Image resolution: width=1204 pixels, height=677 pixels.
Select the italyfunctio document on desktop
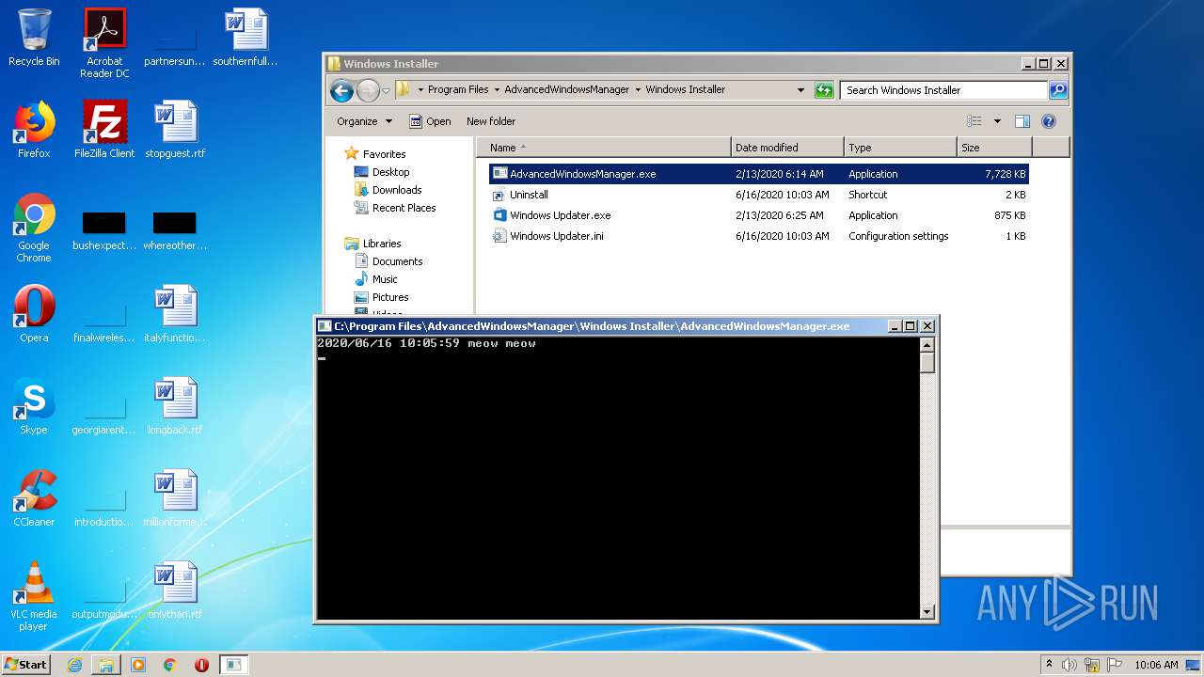pyautogui.click(x=175, y=314)
